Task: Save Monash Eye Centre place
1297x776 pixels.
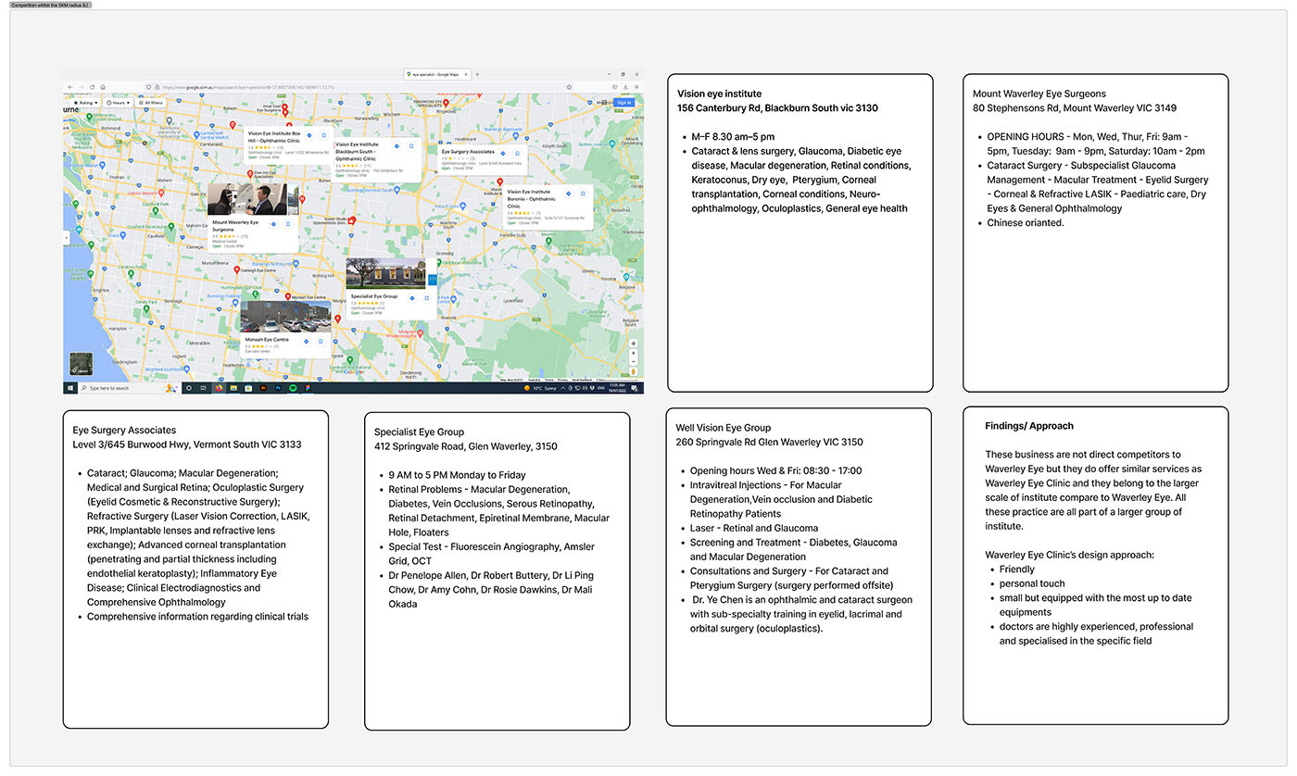Action: (x=321, y=341)
